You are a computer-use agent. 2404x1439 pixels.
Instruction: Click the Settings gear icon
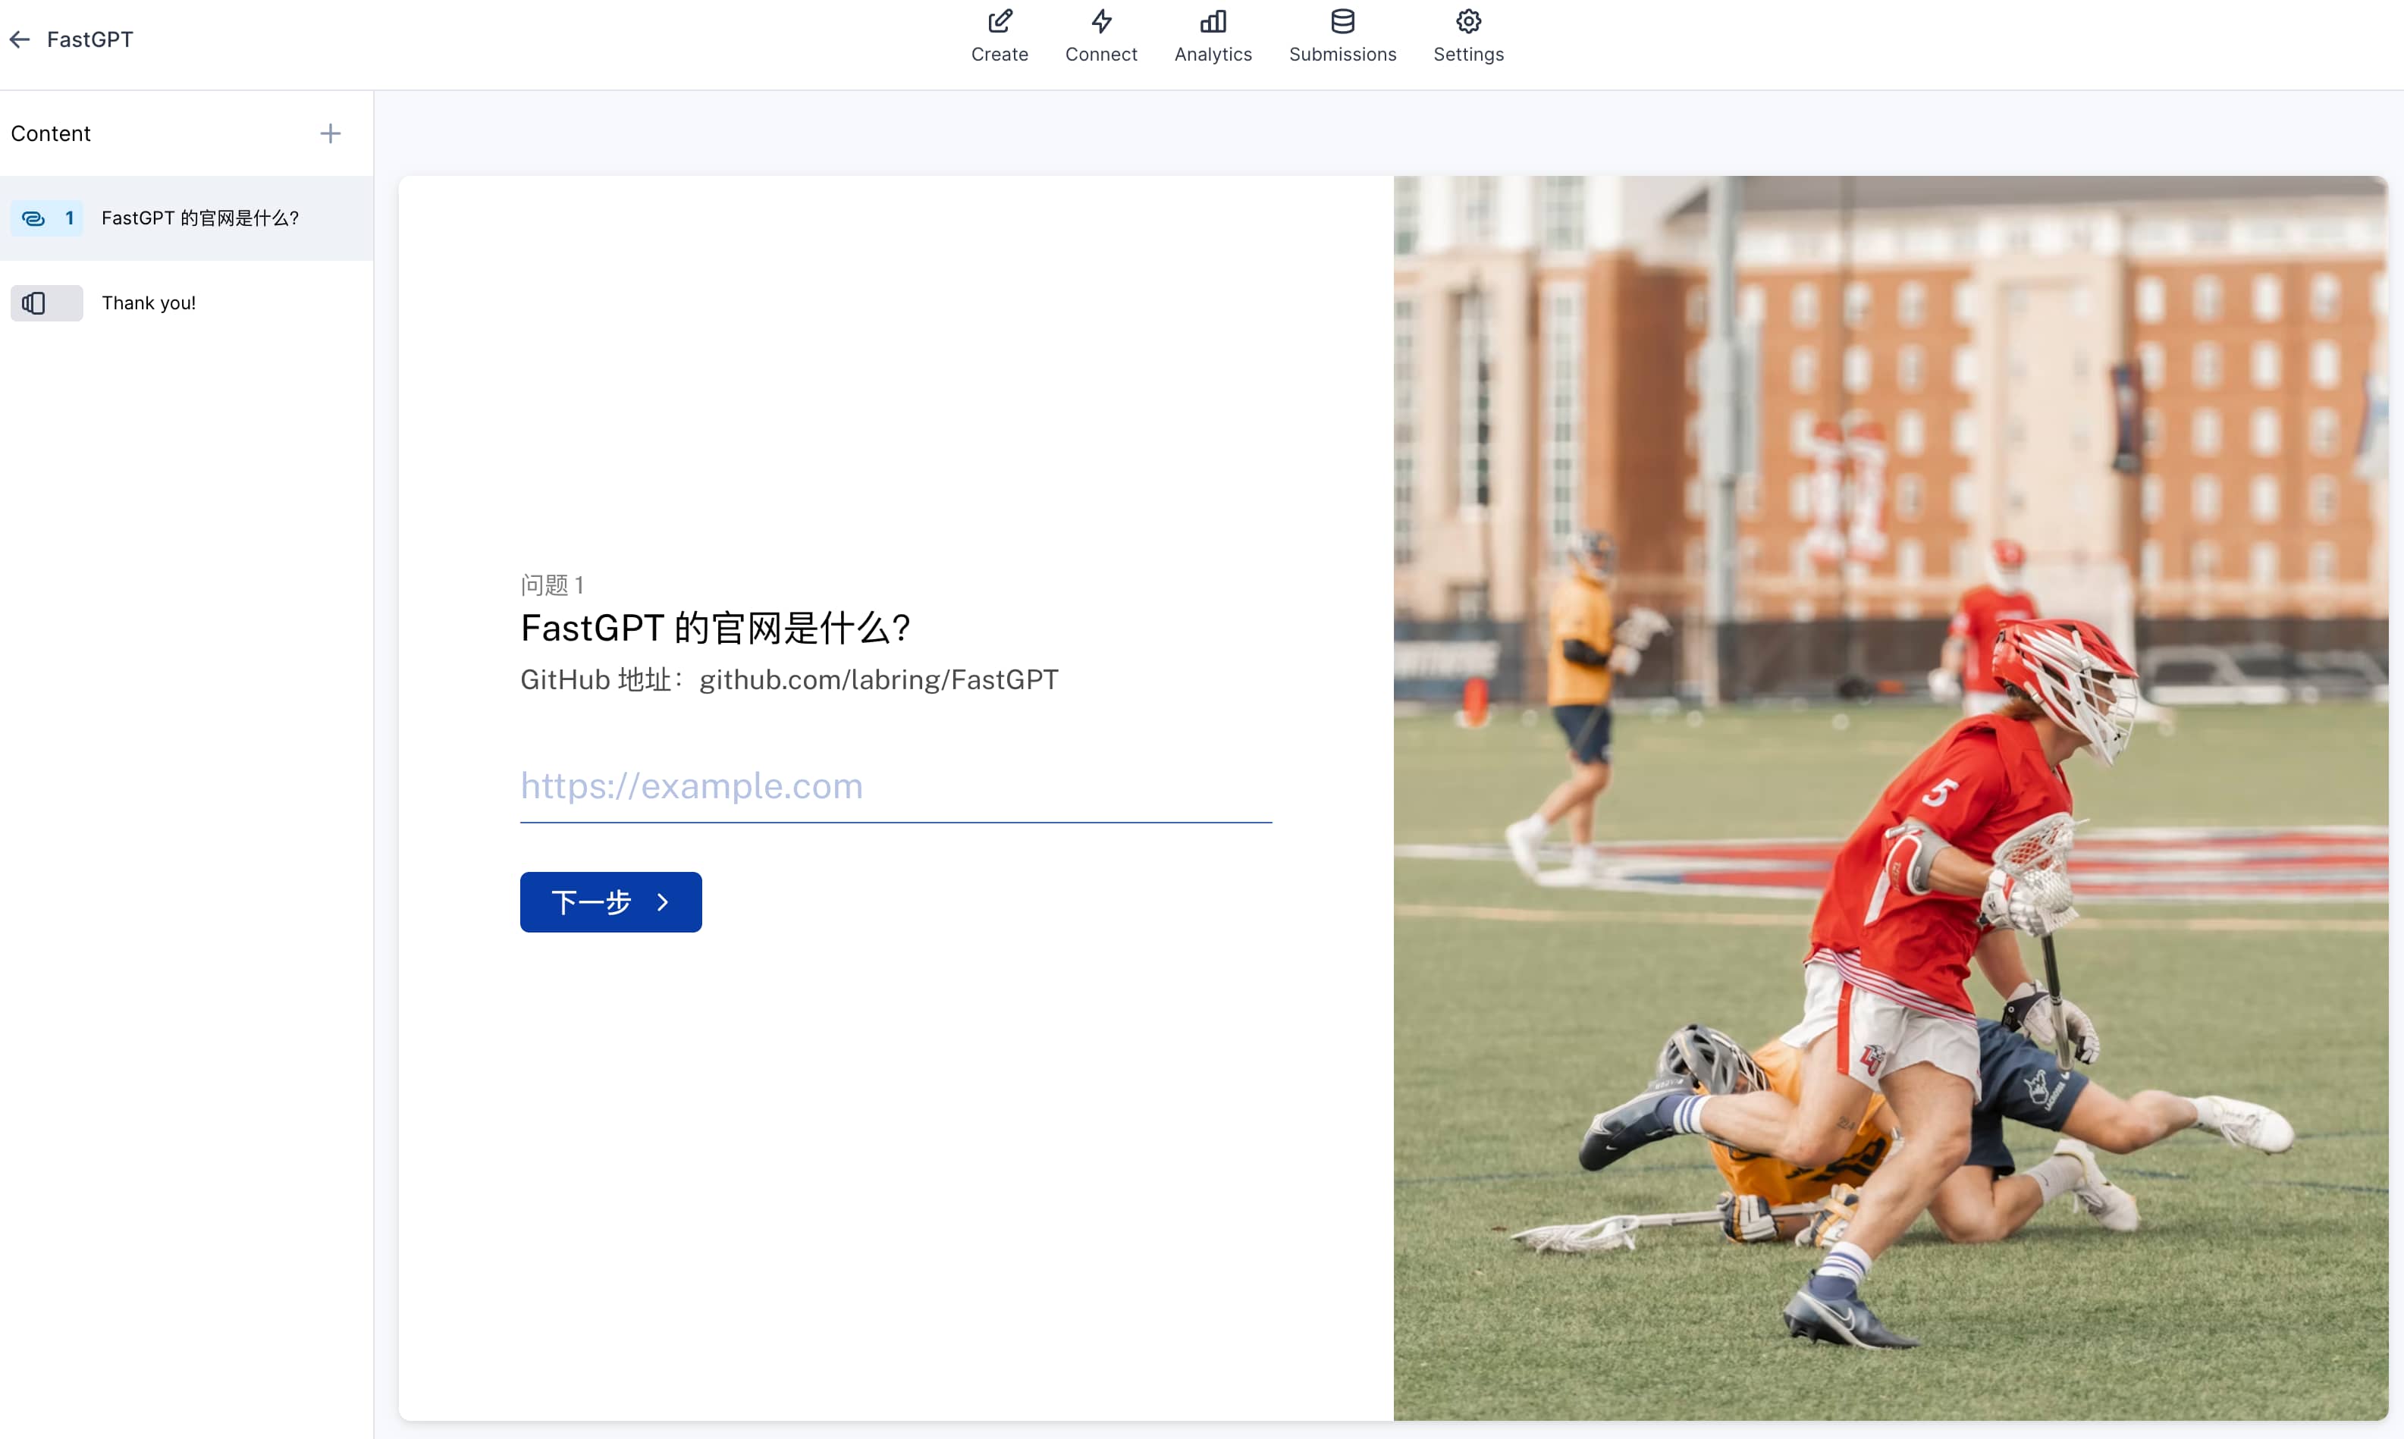(x=1468, y=21)
